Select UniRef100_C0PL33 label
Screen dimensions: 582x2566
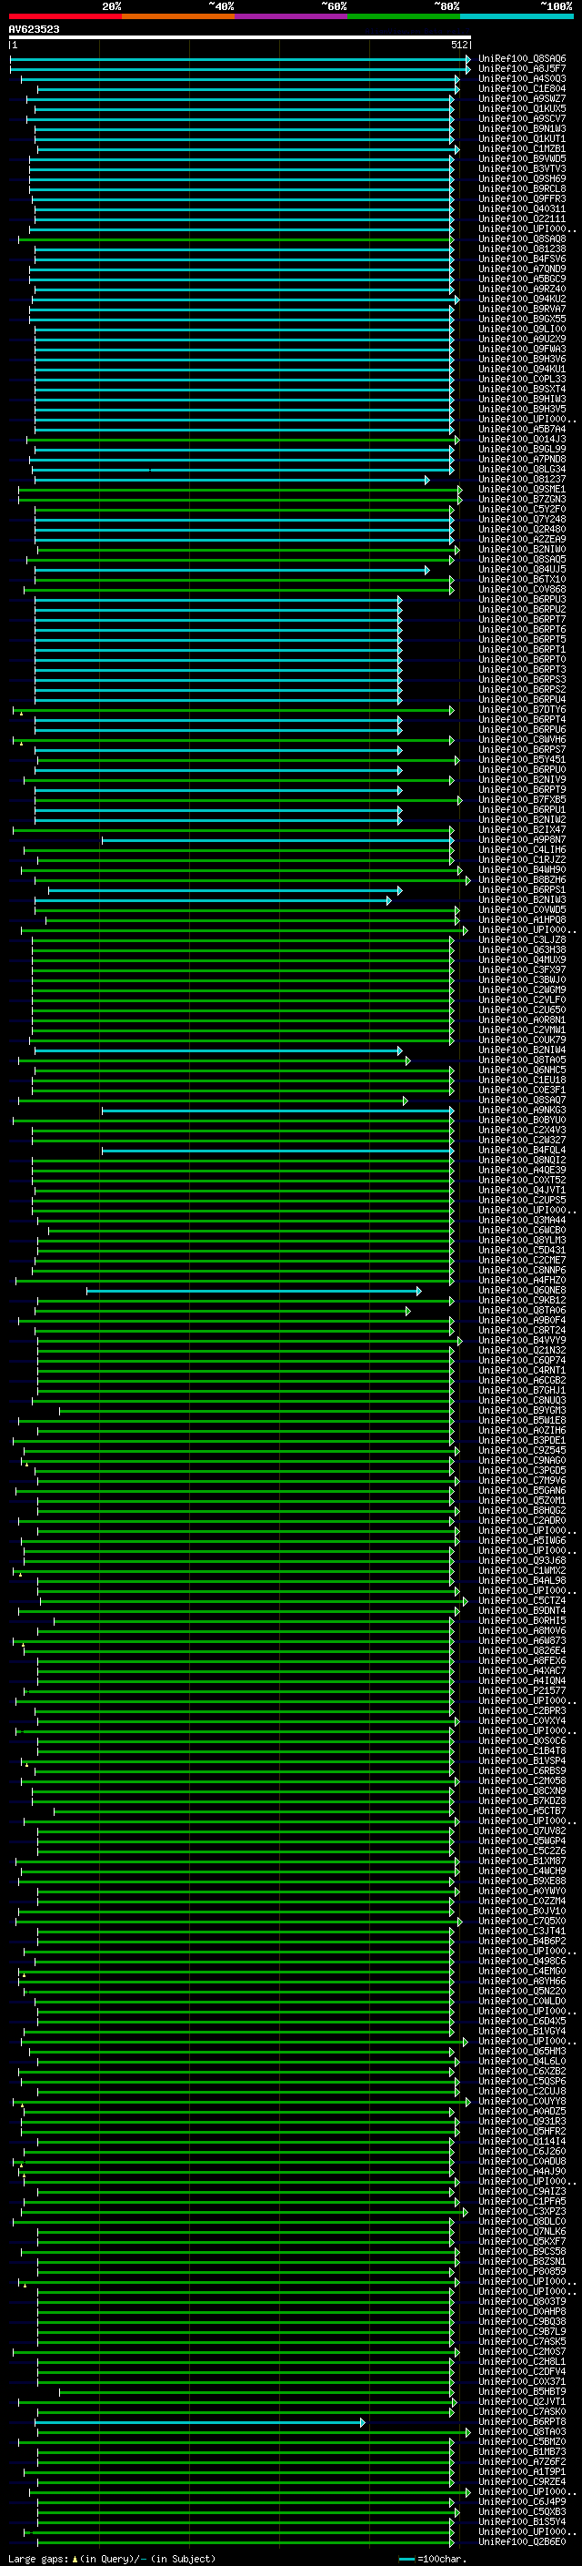pyautogui.click(x=521, y=379)
